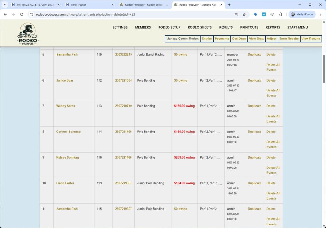This screenshot has width=326, height=228.
Task: Open entrant Wendy Satch's name link
Action: click(x=66, y=106)
